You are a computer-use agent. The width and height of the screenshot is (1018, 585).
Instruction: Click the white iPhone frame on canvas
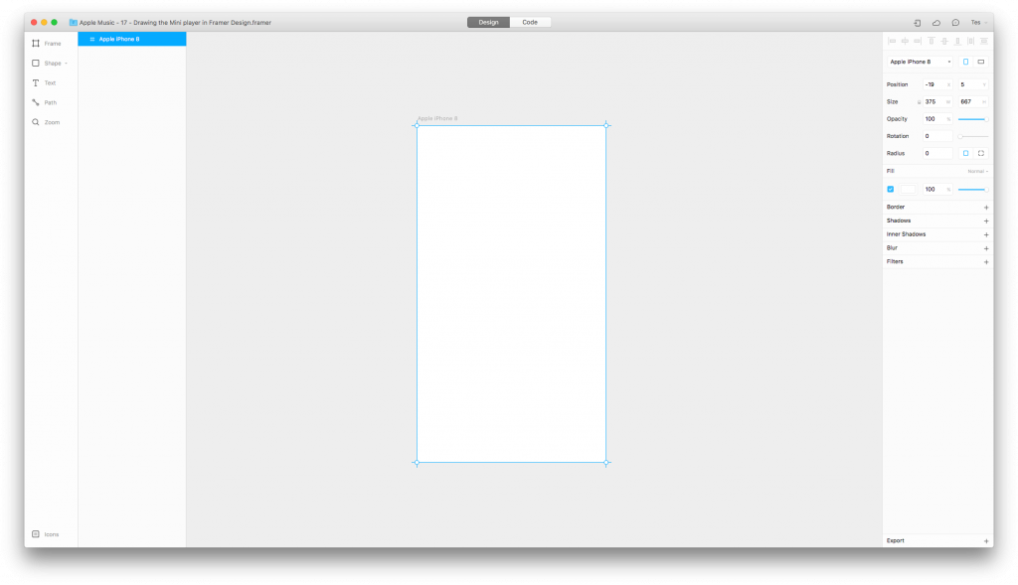tap(512, 294)
